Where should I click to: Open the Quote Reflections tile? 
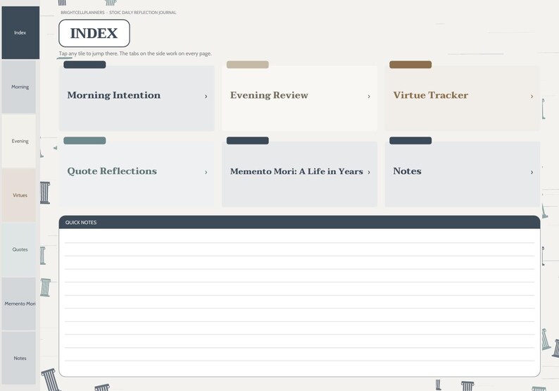137,174
